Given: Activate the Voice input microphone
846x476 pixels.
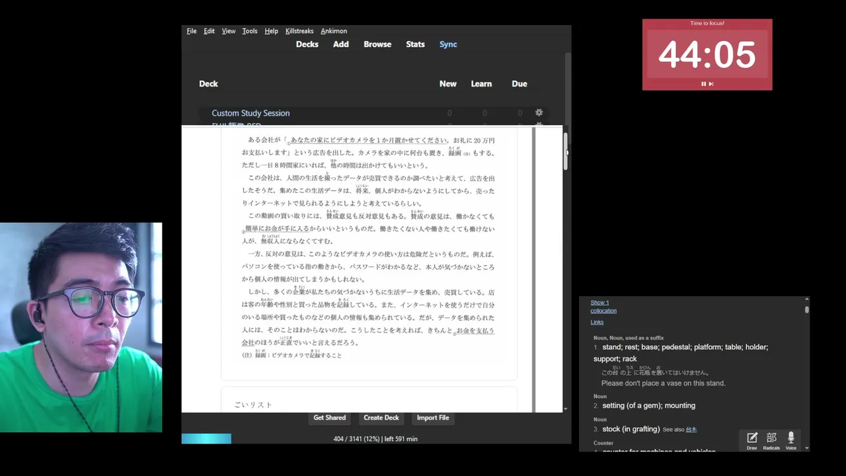Looking at the screenshot, I should click(x=790, y=440).
